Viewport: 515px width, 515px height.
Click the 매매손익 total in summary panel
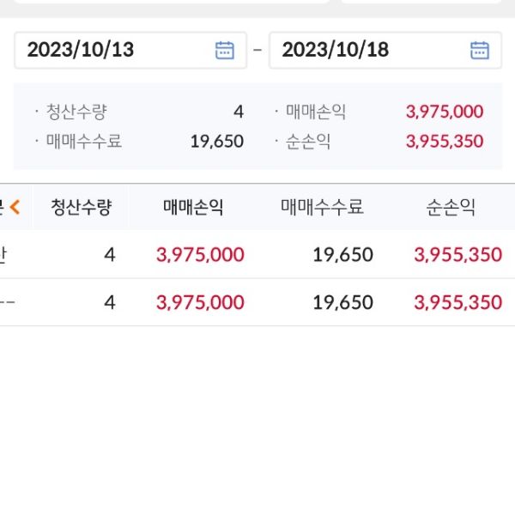(x=444, y=112)
